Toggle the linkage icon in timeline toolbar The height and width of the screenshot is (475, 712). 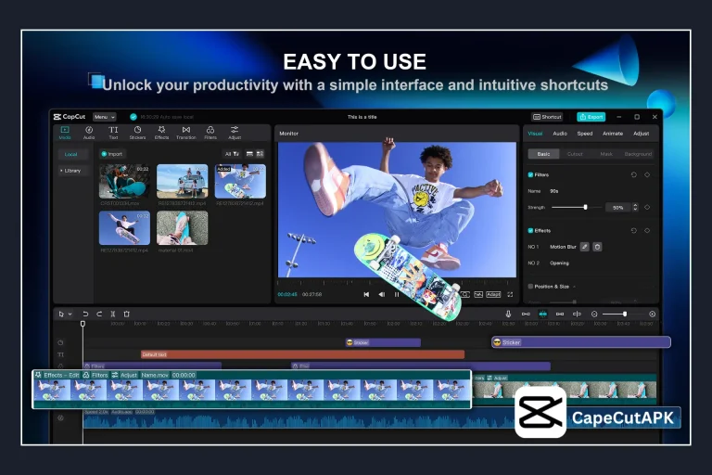click(560, 315)
